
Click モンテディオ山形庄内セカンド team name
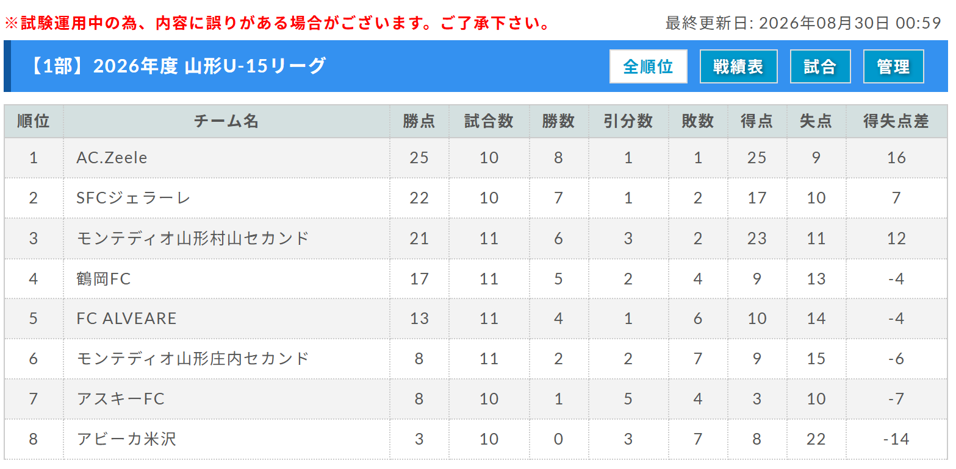pyautogui.click(x=193, y=359)
